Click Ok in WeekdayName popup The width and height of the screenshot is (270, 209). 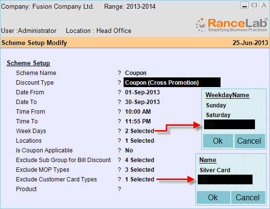(218, 141)
